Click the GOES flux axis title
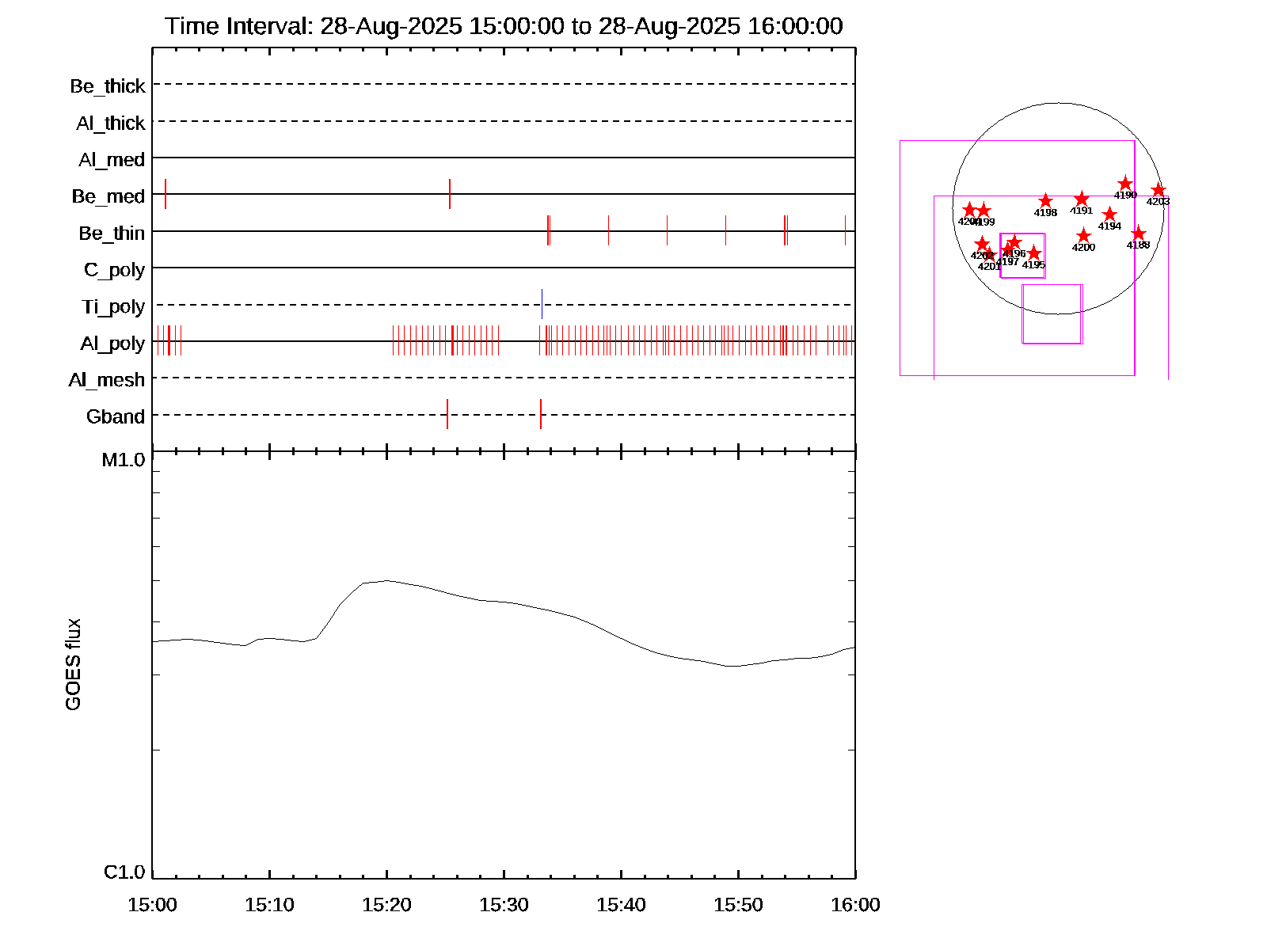Image resolution: width=1267 pixels, height=950 pixels. tap(73, 665)
